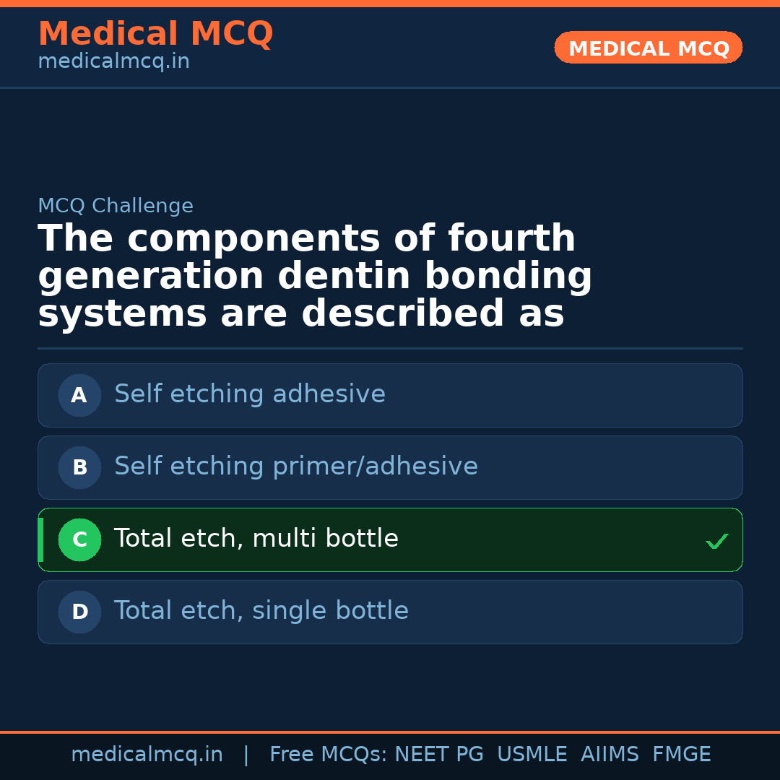Click the fourth generation dentin bonding question text
Screen dimensions: 780x780
[315, 277]
